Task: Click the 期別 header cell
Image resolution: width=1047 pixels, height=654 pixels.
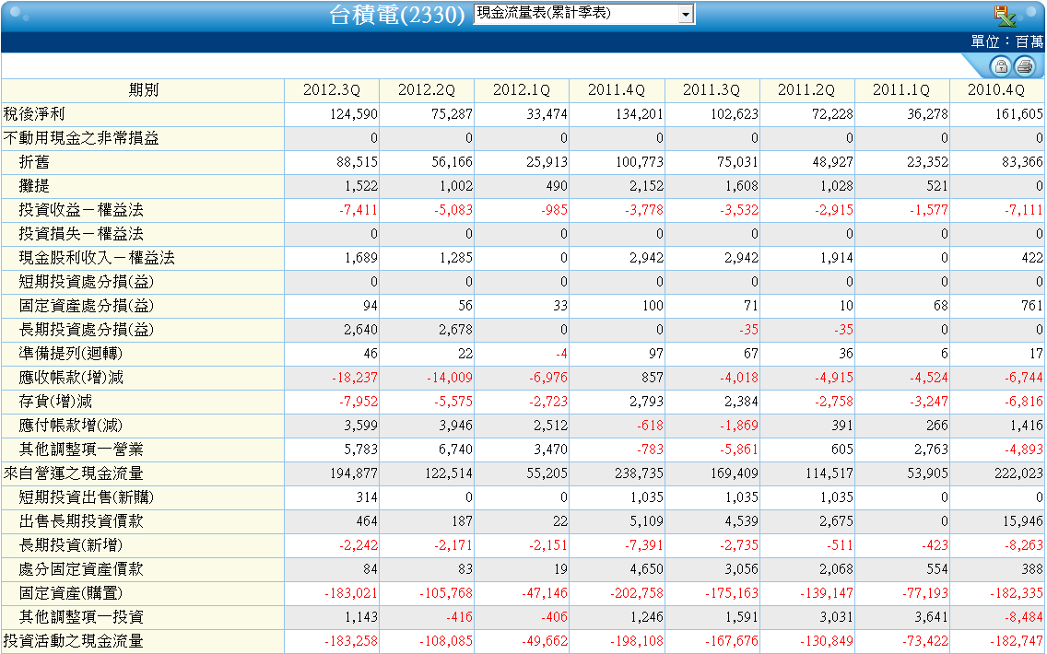Action: click(x=143, y=90)
